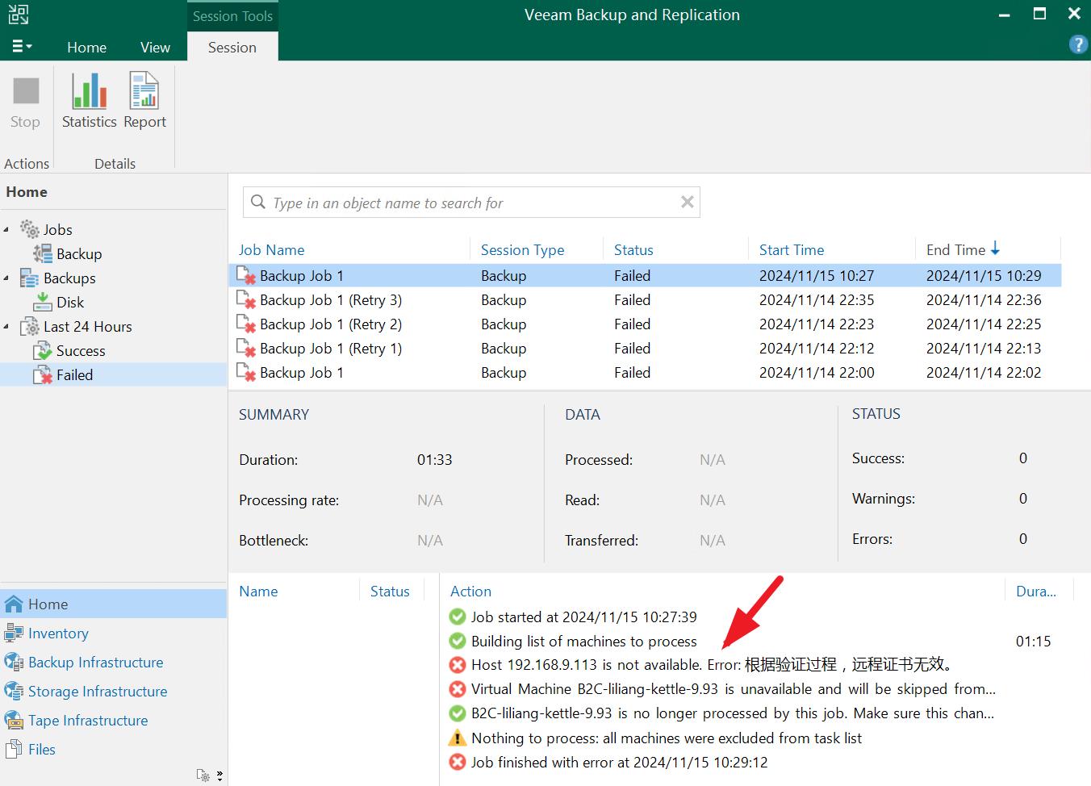Screen dimensions: 1091x786
Task: Clear the search box with X icon
Action: click(x=688, y=202)
